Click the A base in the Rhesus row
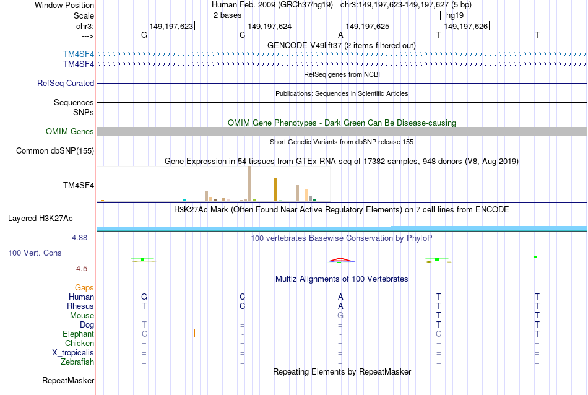This screenshot has height=395, width=588. 340,306
